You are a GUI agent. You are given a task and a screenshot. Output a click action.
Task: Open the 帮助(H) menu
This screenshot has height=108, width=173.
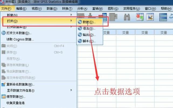coord(166,9)
